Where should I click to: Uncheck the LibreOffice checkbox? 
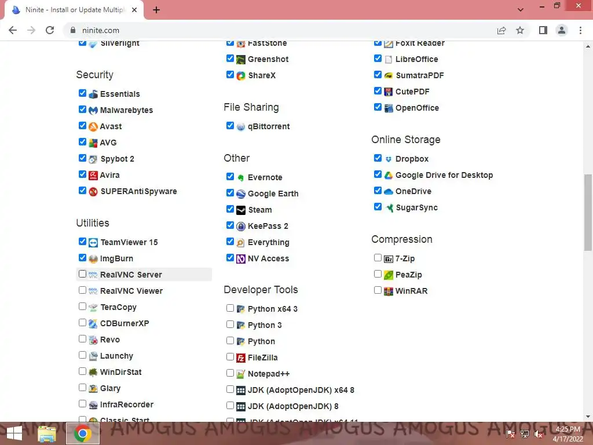(378, 59)
